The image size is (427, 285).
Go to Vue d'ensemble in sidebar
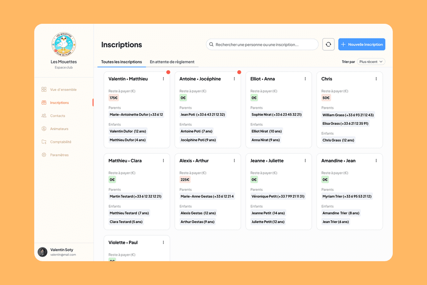pyautogui.click(x=63, y=90)
